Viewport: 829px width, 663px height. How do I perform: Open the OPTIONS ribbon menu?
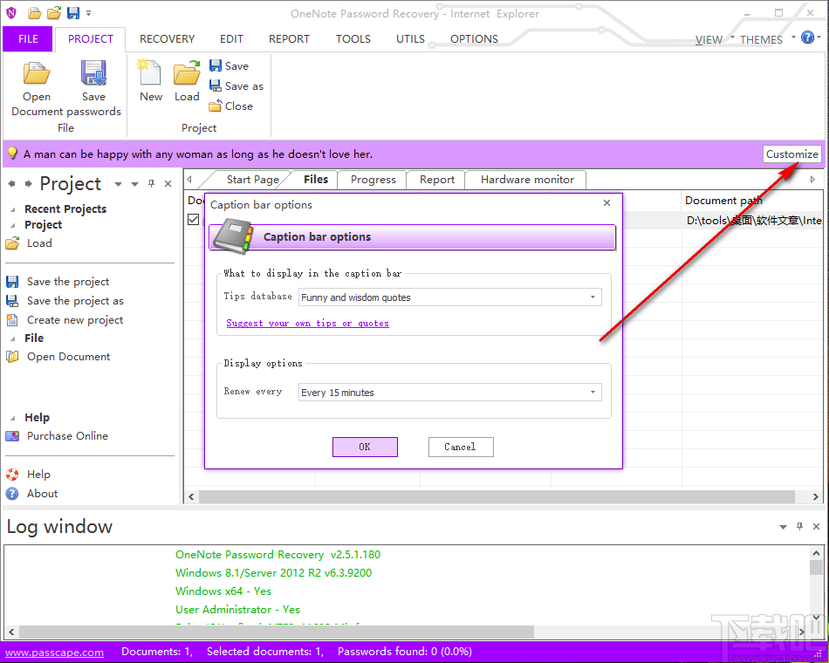pos(473,38)
